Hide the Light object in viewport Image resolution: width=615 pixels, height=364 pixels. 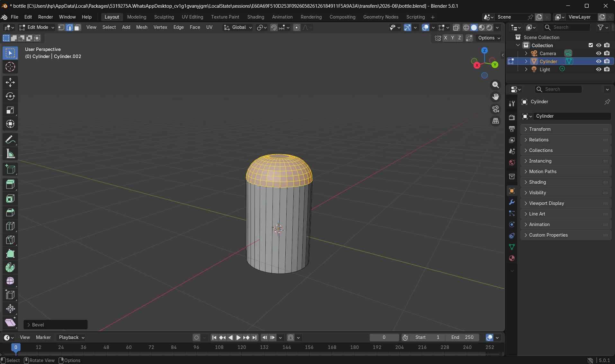point(599,69)
